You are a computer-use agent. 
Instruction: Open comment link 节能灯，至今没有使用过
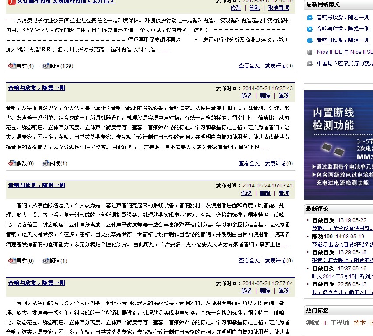[x=342, y=228]
